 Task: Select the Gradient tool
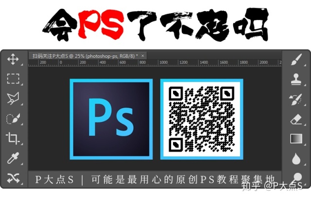click(x=296, y=138)
